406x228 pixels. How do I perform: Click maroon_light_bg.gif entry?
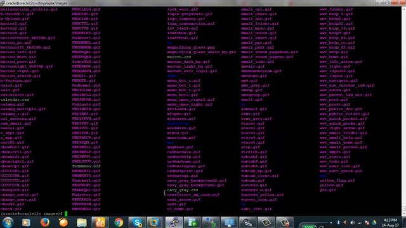(190, 66)
